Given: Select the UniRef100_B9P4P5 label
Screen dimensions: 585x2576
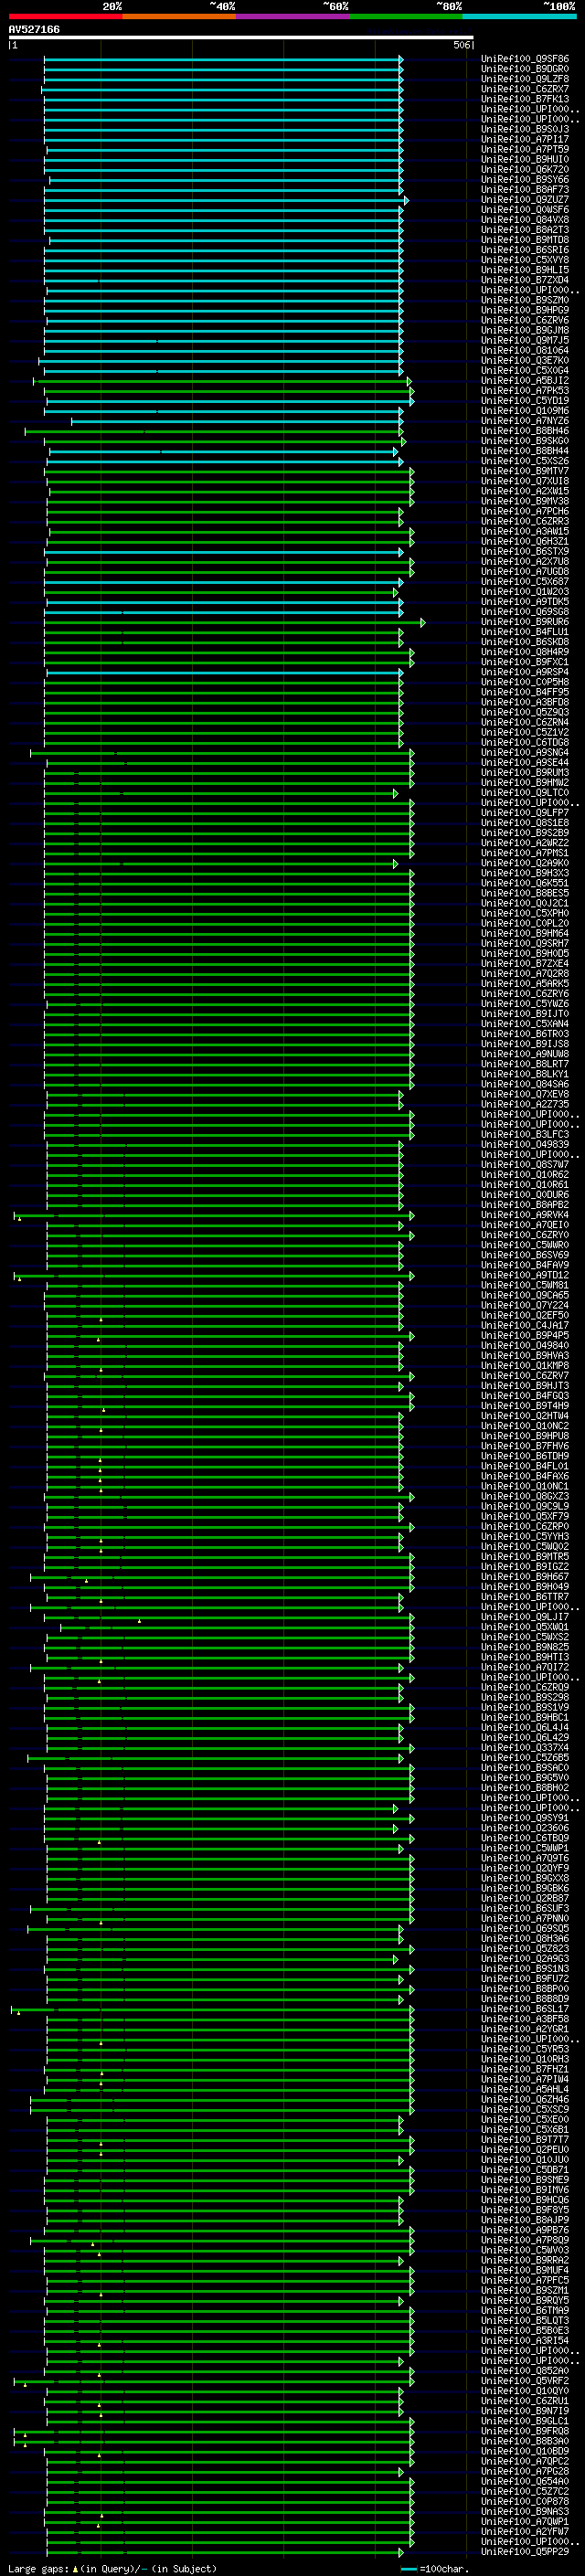Looking at the screenshot, I should pyautogui.click(x=525, y=1335).
